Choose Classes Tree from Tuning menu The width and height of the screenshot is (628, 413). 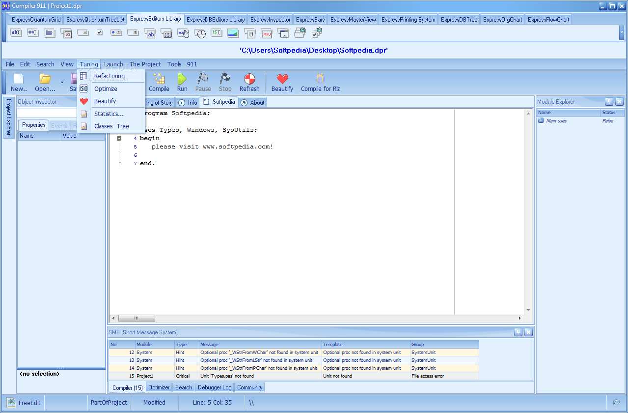point(111,126)
